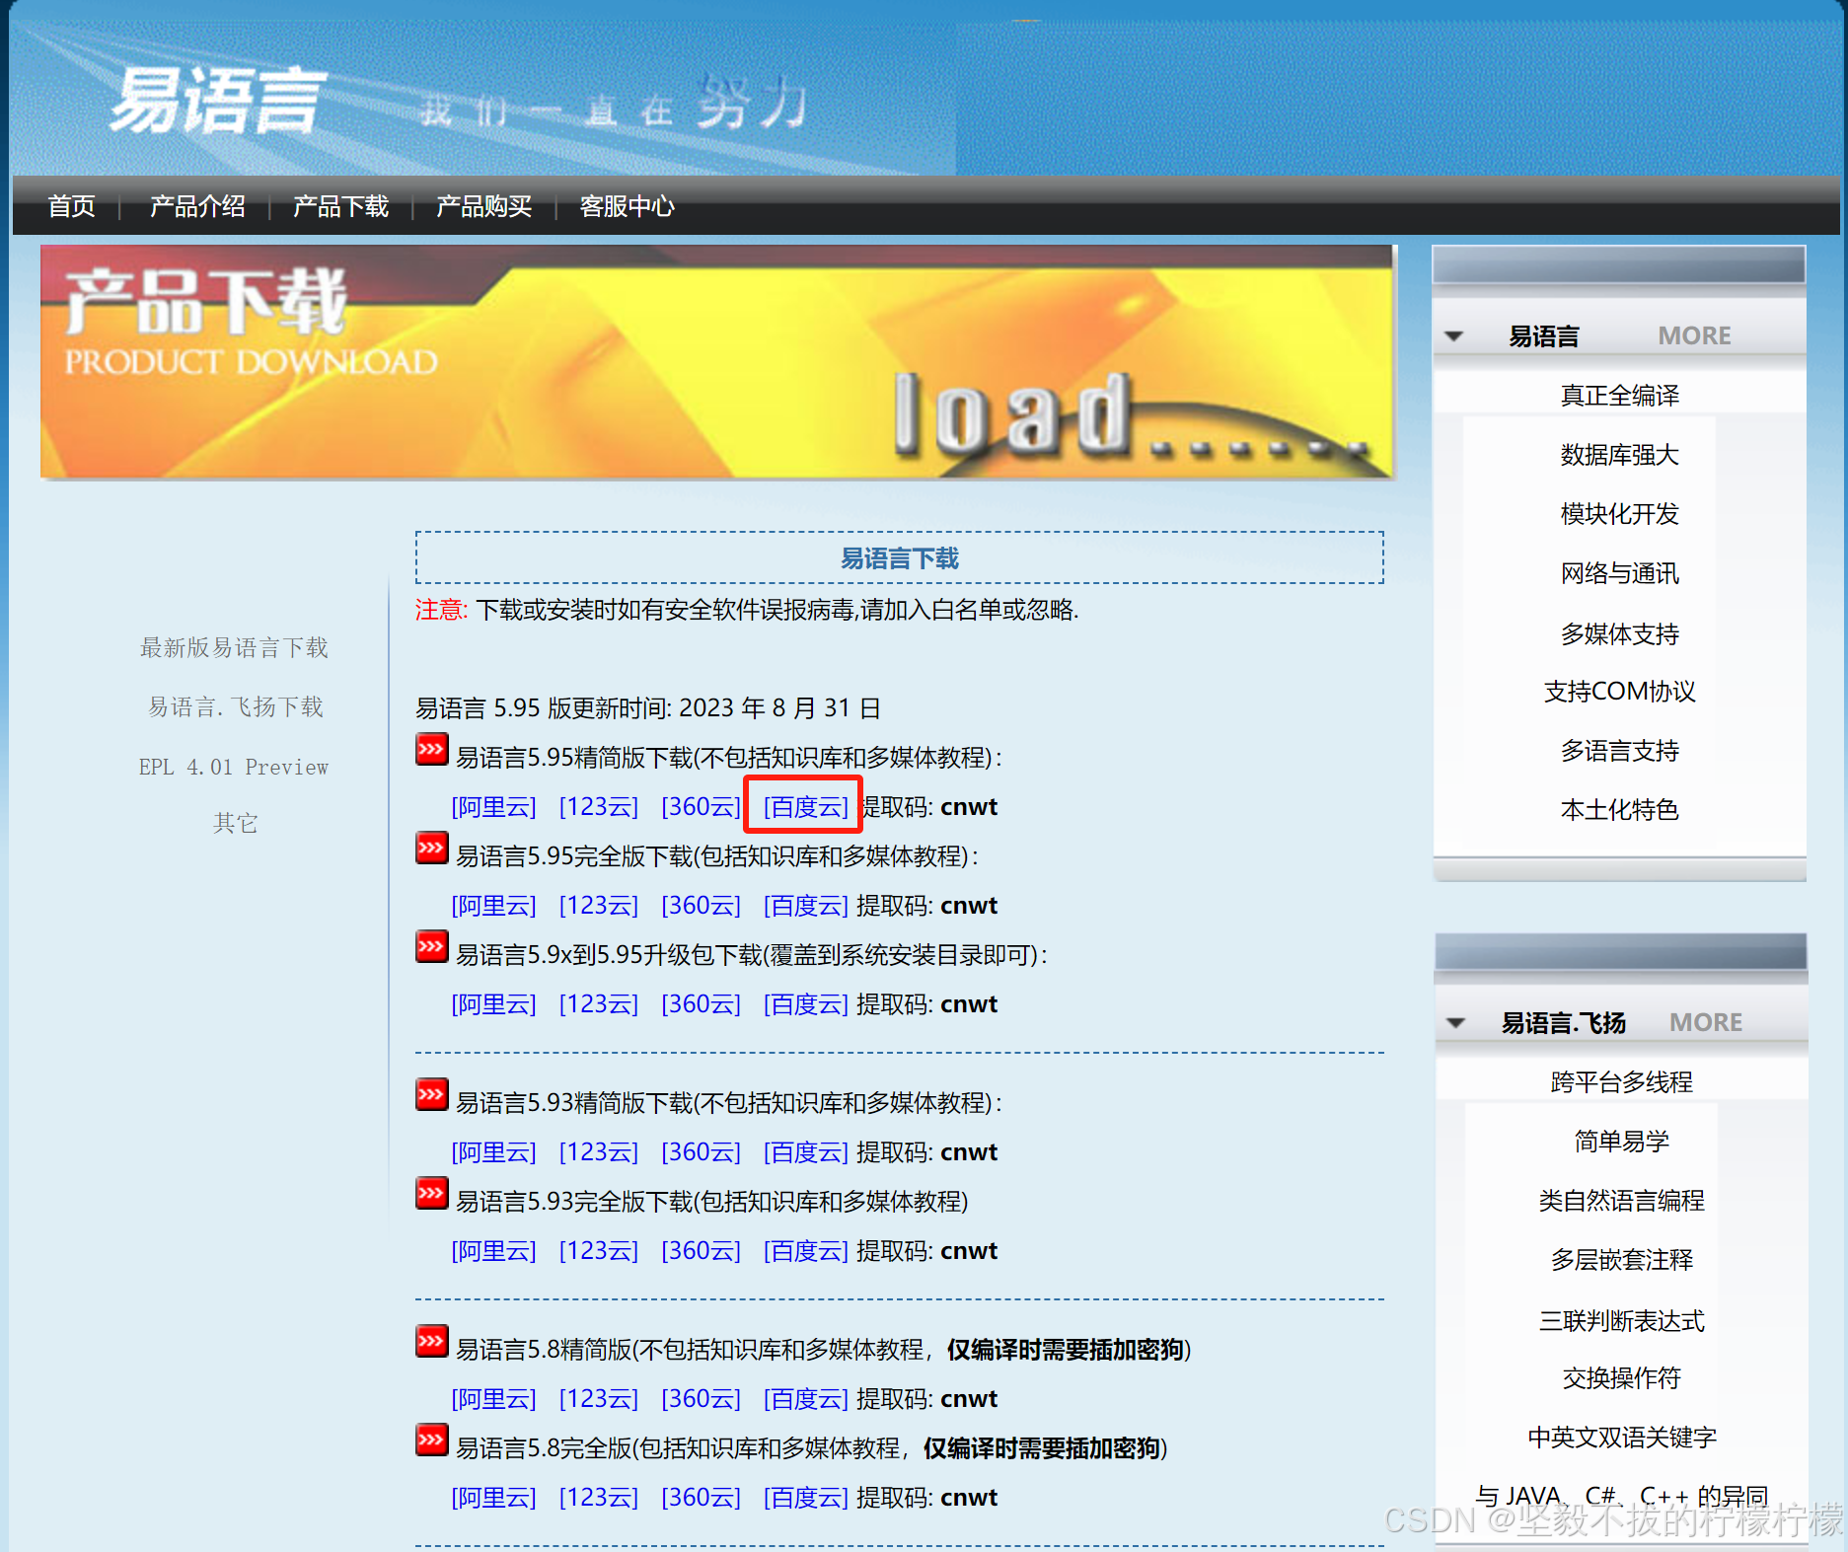Click 百度云 link for 5.95精简版
The height and width of the screenshot is (1552, 1848).
pyautogui.click(x=805, y=807)
